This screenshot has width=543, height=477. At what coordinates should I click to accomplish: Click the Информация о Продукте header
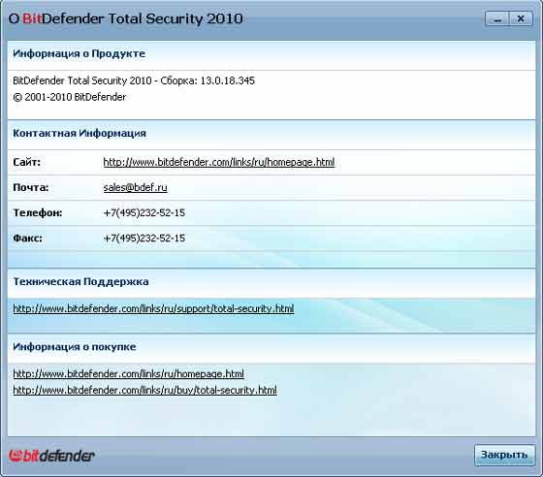(x=79, y=53)
